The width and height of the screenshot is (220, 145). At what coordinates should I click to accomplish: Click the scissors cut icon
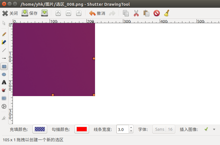[x=136, y=13]
